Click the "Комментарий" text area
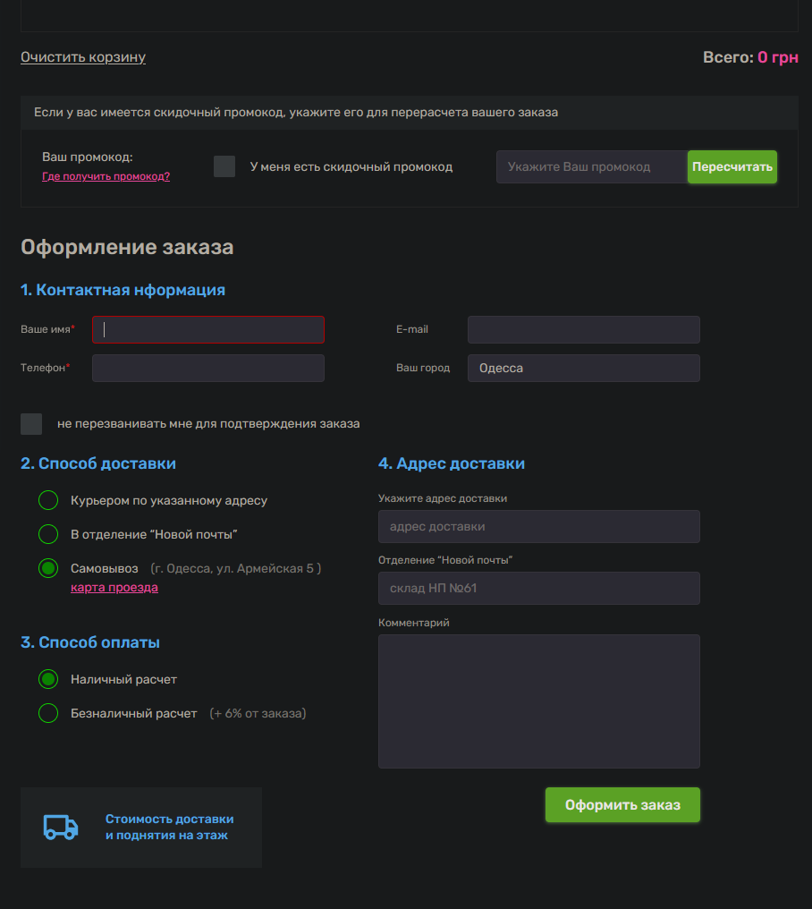Screen dimensions: 812x909 [538, 701]
